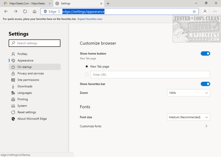Viewport: 221px width, 157px height.
Task: Click the Enter URL text field
Action: click(x=150, y=75)
